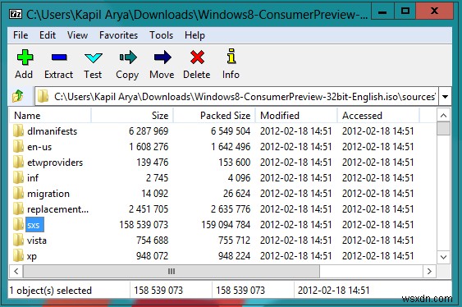Screen dimensions: 462x307
Task: Open the Help menu
Action: point(194,35)
